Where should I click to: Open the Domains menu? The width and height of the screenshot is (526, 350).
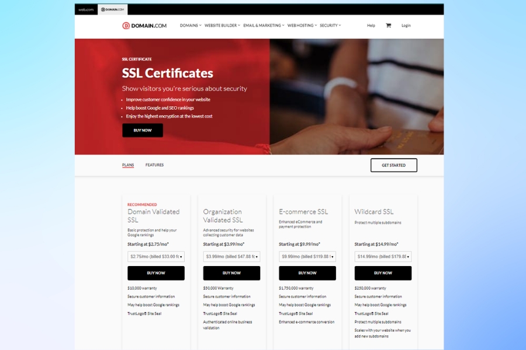click(191, 26)
